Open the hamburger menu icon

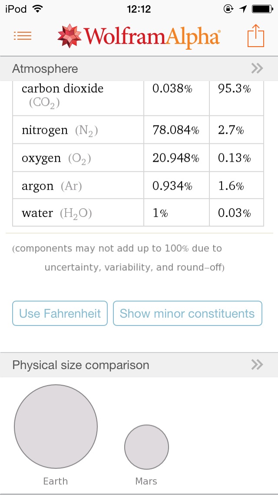(23, 36)
